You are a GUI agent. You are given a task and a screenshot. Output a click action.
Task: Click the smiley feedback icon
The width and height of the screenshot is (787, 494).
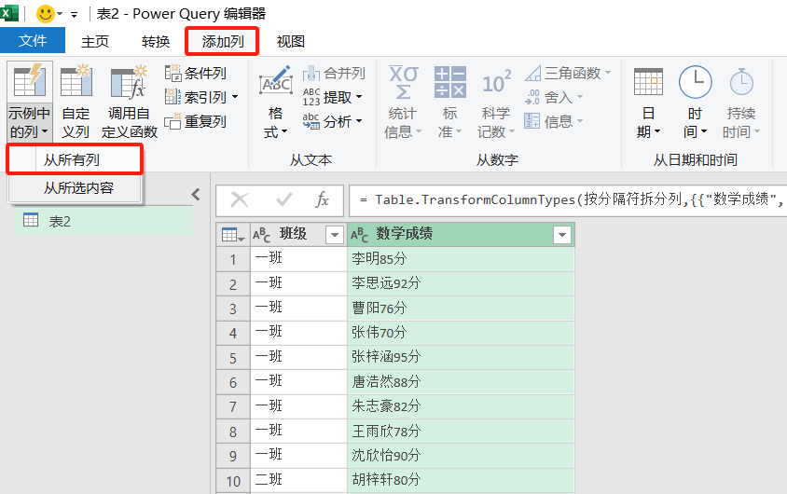(x=45, y=14)
